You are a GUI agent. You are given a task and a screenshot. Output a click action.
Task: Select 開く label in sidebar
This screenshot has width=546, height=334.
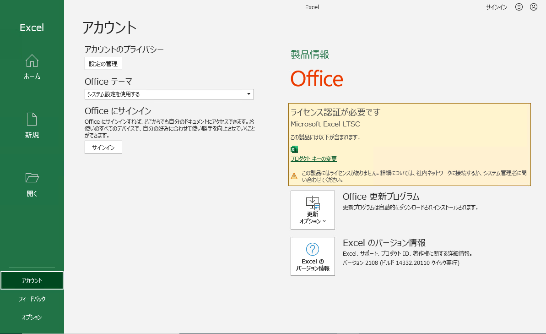point(32,193)
